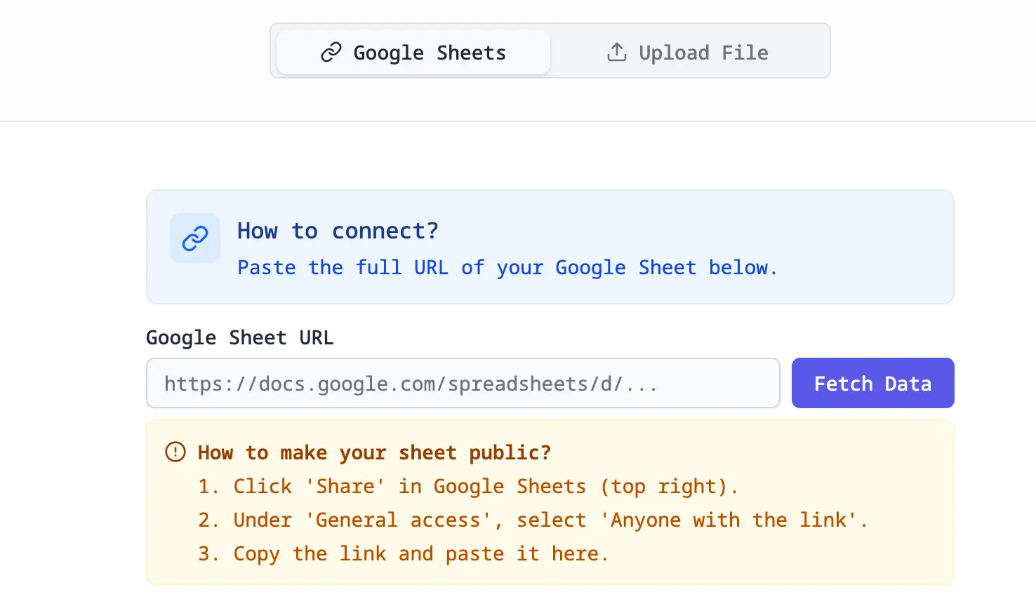Open the Upload File tab
Screen dimensions: 1036x606
click(688, 53)
